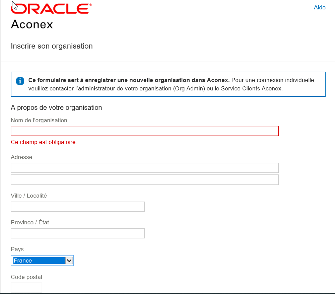Click the Code postal input field
This screenshot has height=294, width=335.
26,288
